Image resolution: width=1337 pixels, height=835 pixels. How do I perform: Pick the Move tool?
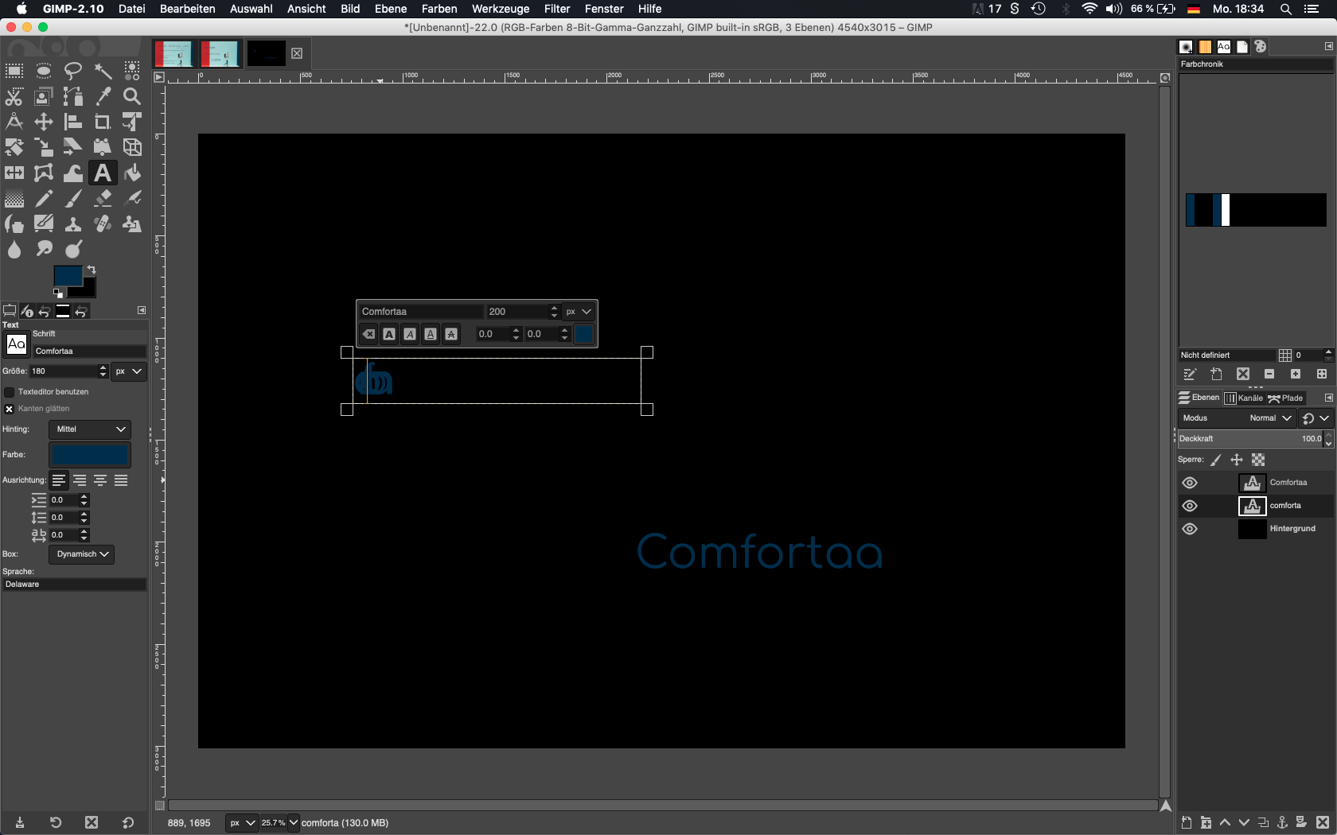click(44, 122)
